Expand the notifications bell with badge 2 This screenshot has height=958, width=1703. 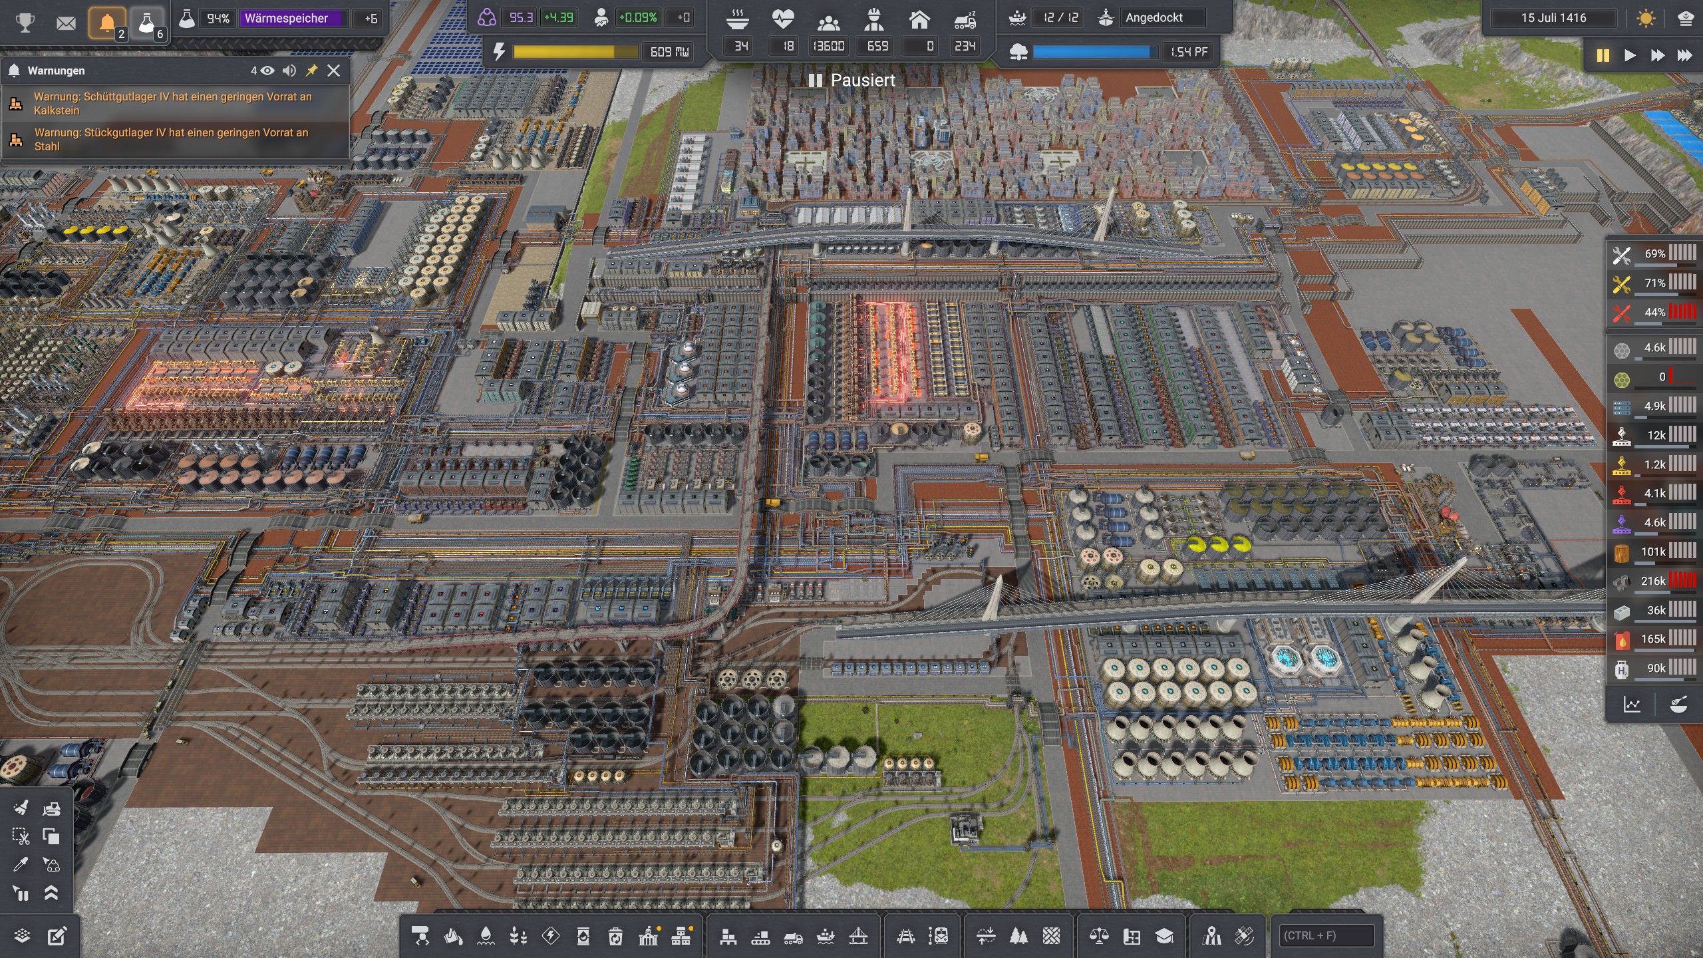pos(107,23)
